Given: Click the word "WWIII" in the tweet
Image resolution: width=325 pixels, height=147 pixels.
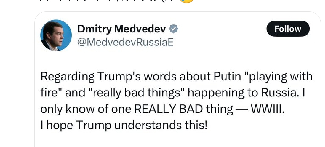Looking at the screenshot, I should point(267,110).
